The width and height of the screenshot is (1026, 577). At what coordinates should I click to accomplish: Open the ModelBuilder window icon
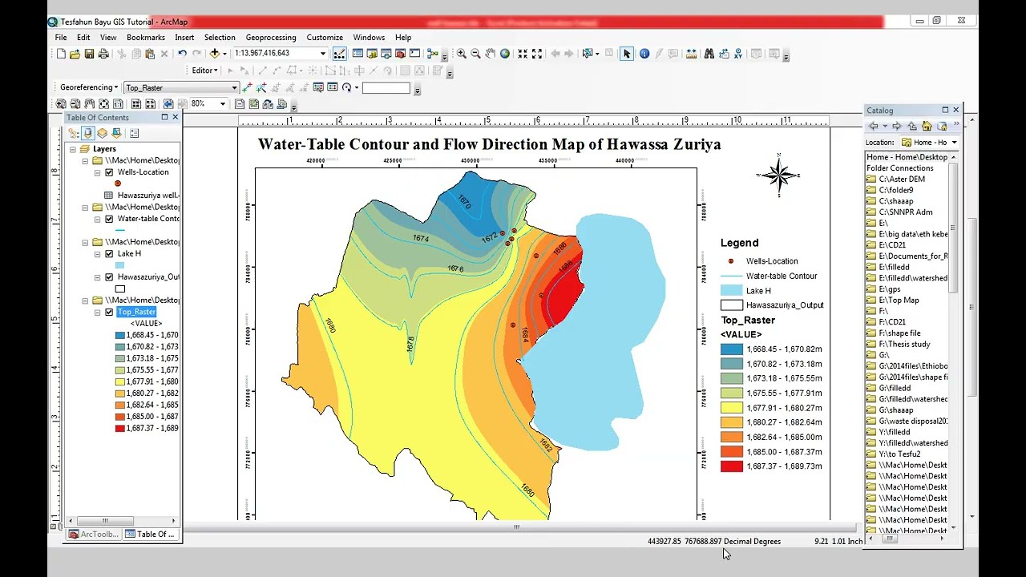(432, 54)
